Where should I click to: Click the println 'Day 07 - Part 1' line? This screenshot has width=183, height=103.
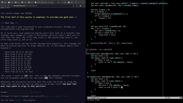112,43
